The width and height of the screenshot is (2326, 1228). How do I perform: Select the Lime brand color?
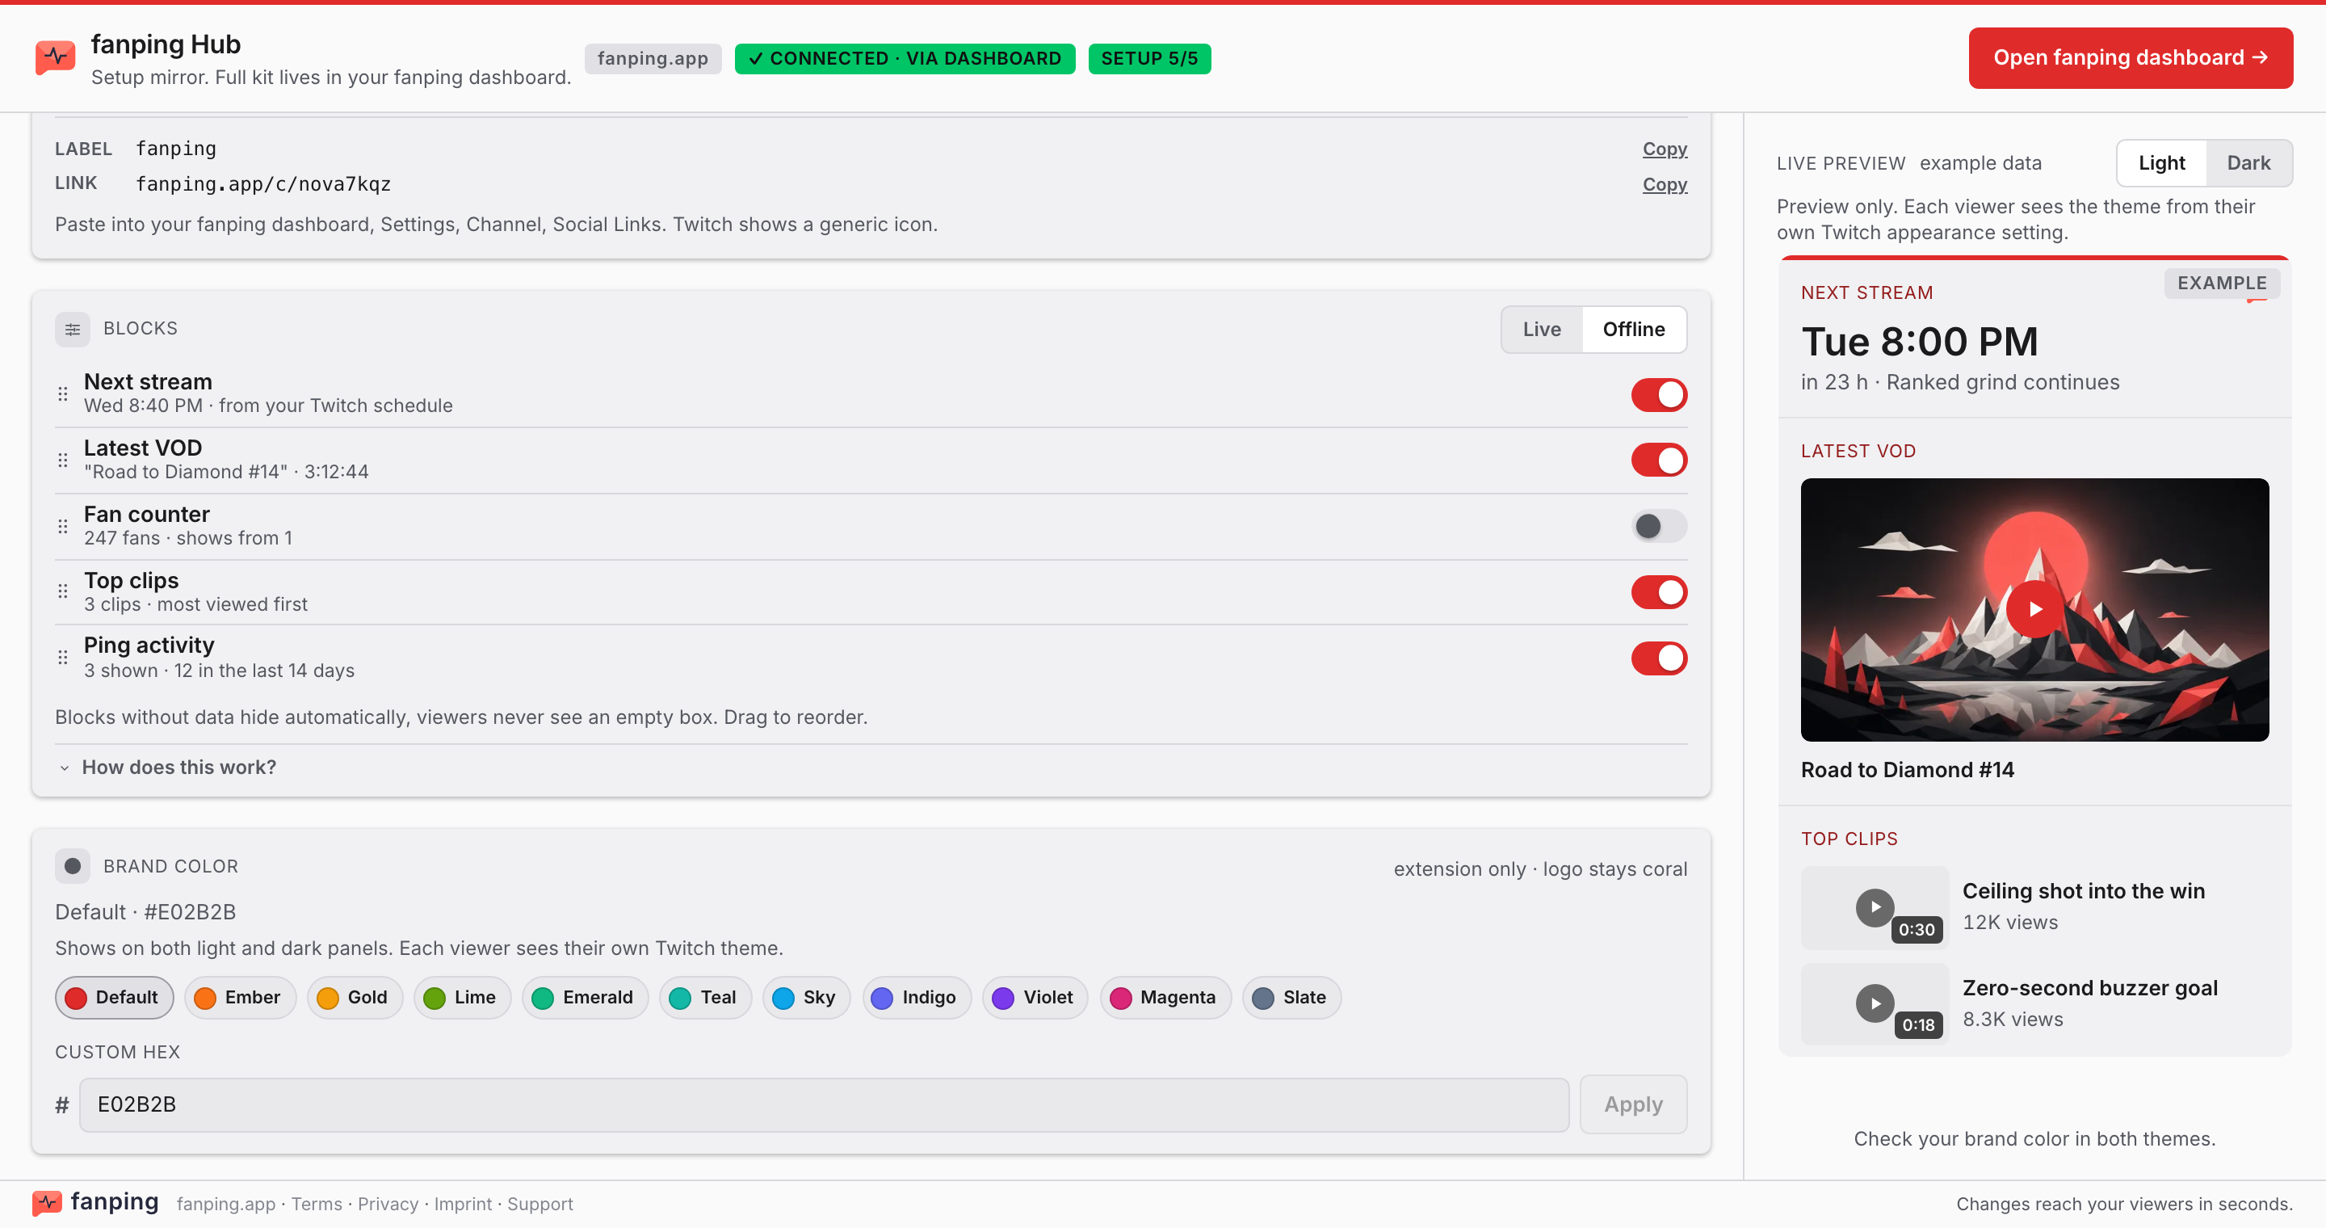pos(461,998)
